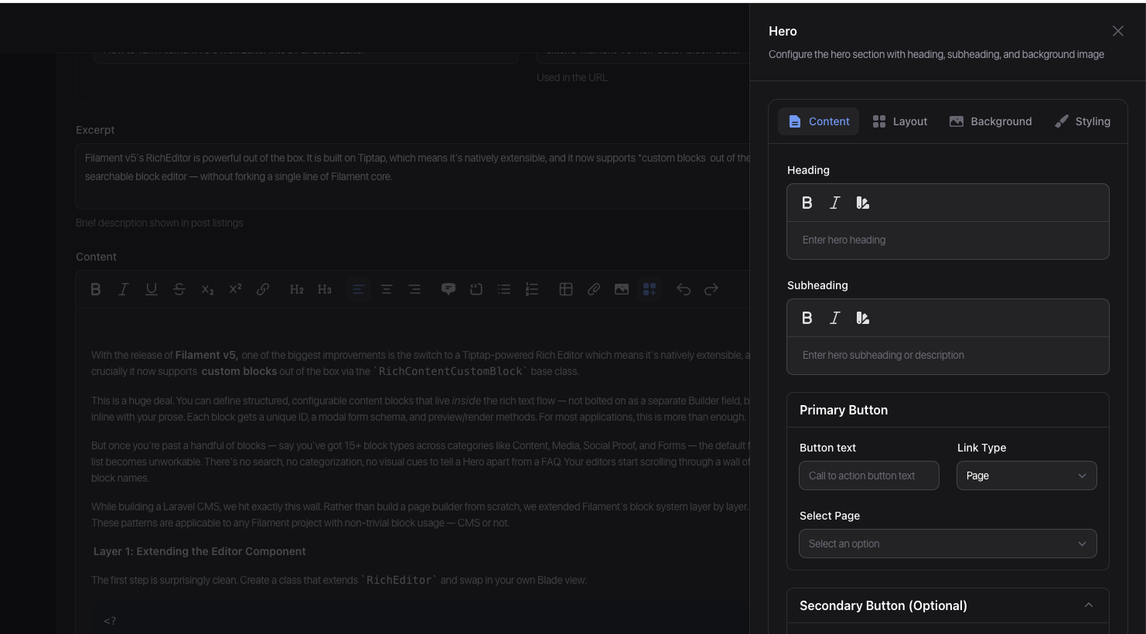Close the Hero configuration panel
The height and width of the screenshot is (634, 1146).
point(1118,31)
